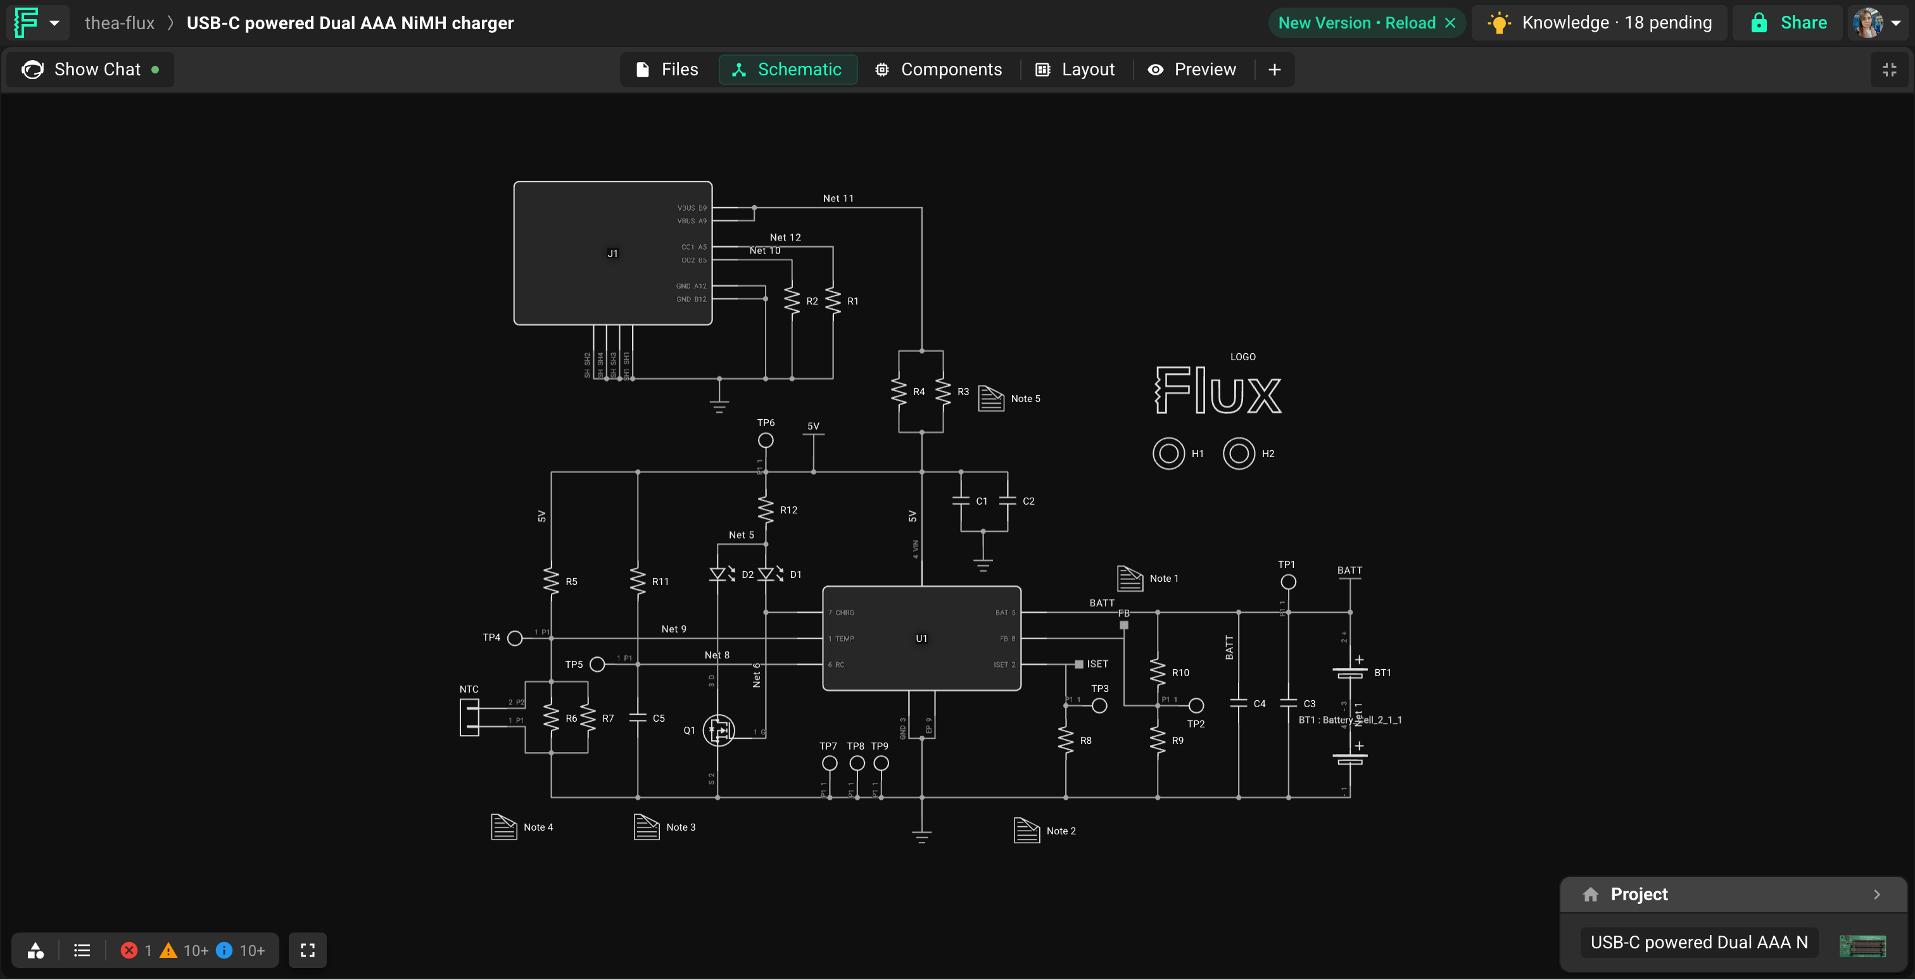1915x980 pixels.
Task: Select resistor R5
Action: tap(551, 581)
